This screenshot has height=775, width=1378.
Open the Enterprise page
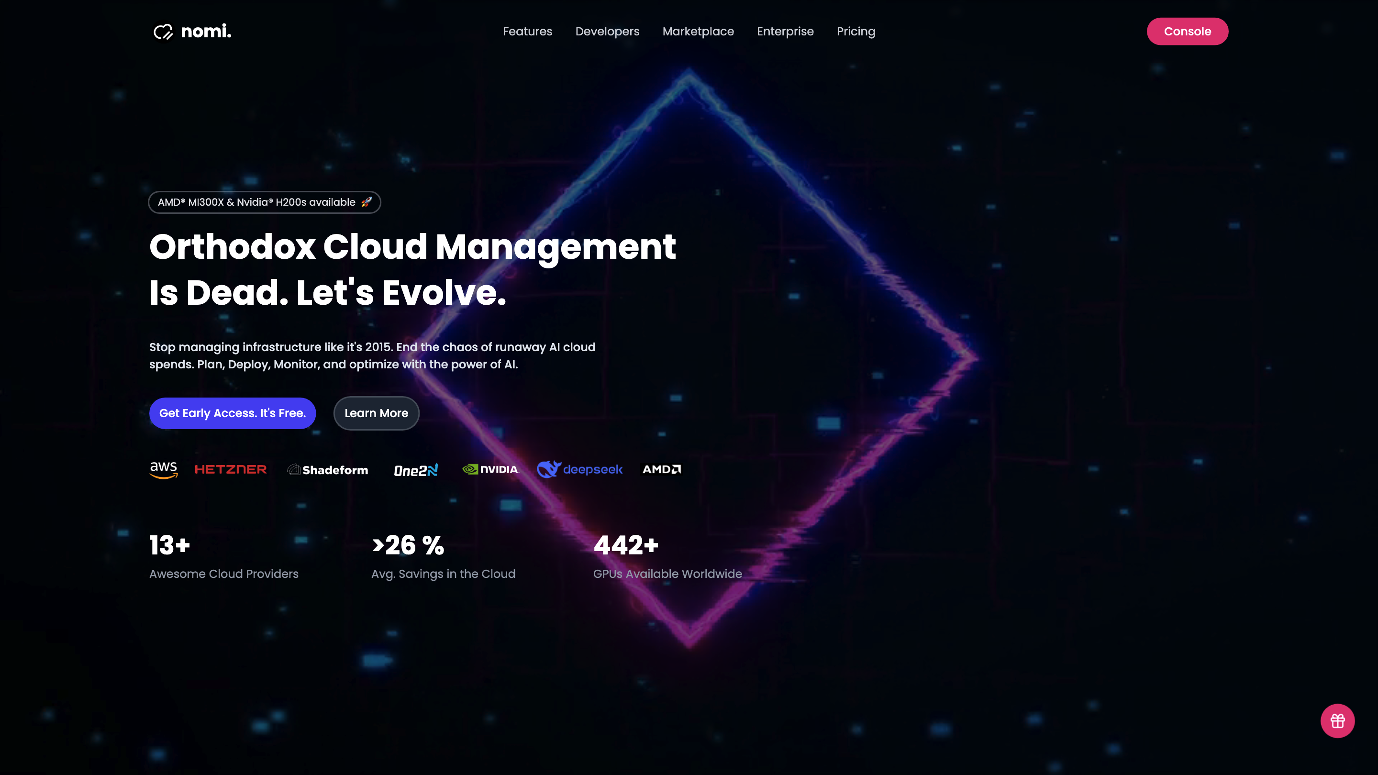click(x=785, y=31)
